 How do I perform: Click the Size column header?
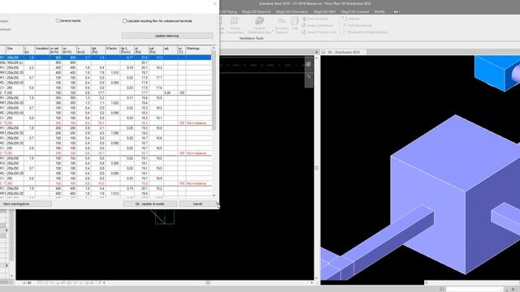tap(15, 50)
